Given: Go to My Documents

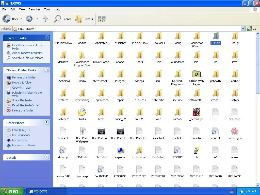Looking at the screenshot, I should pyautogui.click(x=21, y=135).
